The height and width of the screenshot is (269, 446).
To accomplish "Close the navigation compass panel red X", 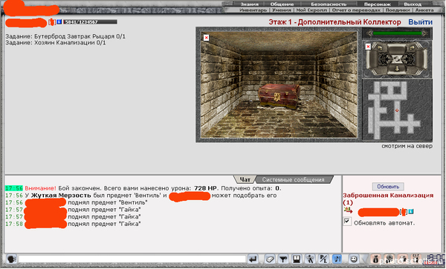I will pos(368,47).
